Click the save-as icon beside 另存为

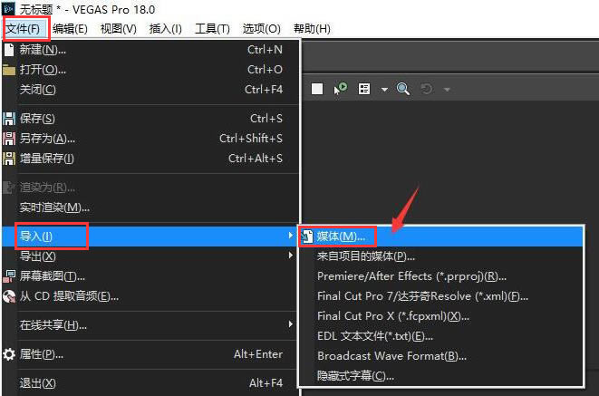tap(9, 139)
